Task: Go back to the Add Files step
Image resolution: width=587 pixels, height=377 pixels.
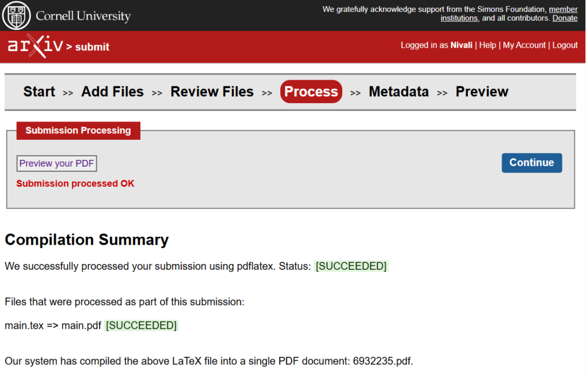Action: (112, 92)
